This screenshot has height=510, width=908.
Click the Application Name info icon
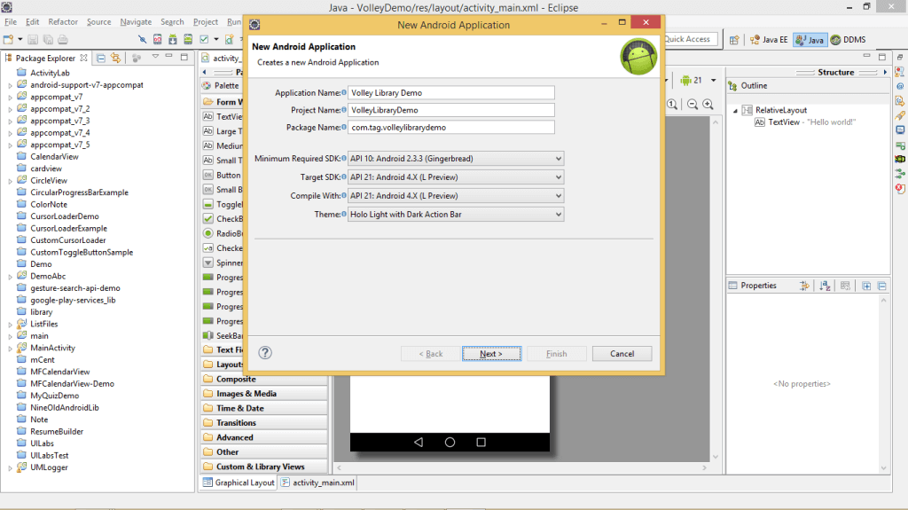pyautogui.click(x=344, y=92)
